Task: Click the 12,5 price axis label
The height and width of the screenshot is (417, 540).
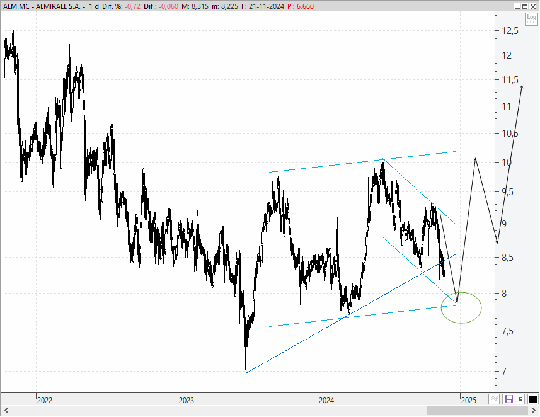Action: (510, 31)
